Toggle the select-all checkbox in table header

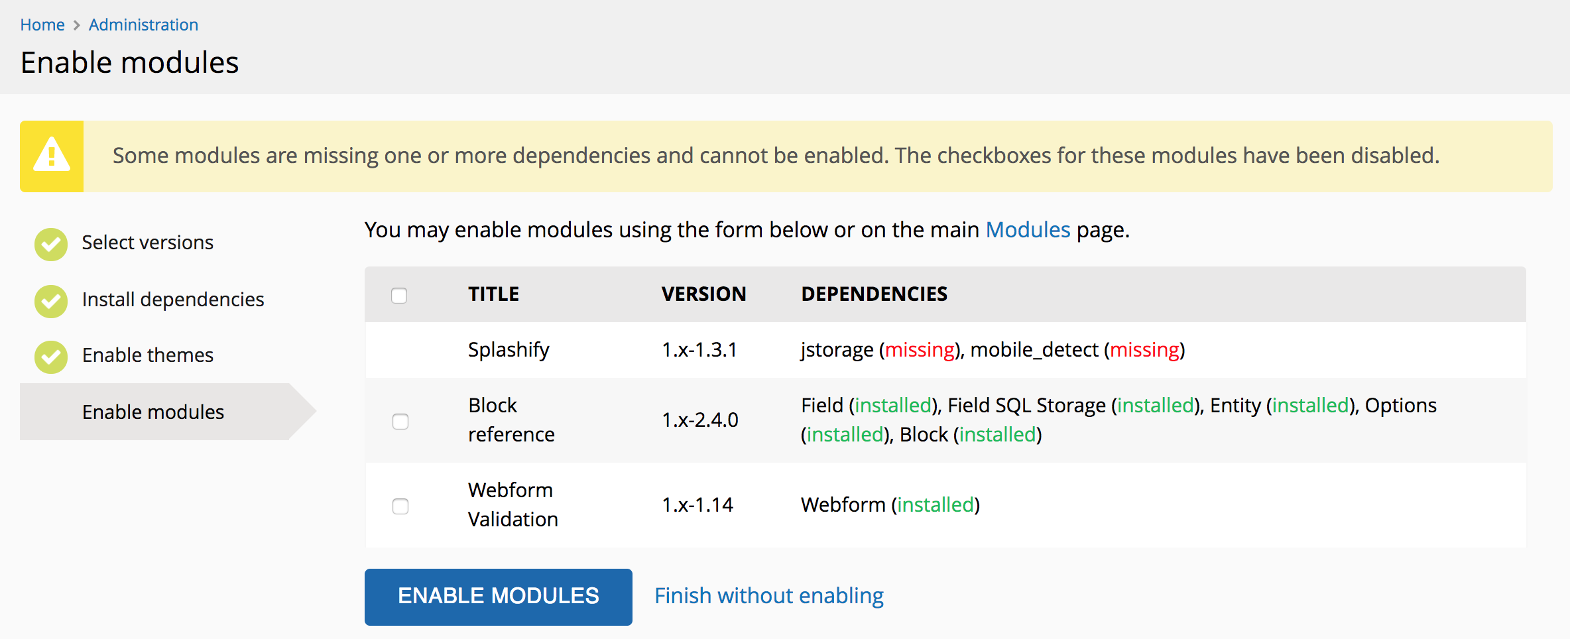399,296
